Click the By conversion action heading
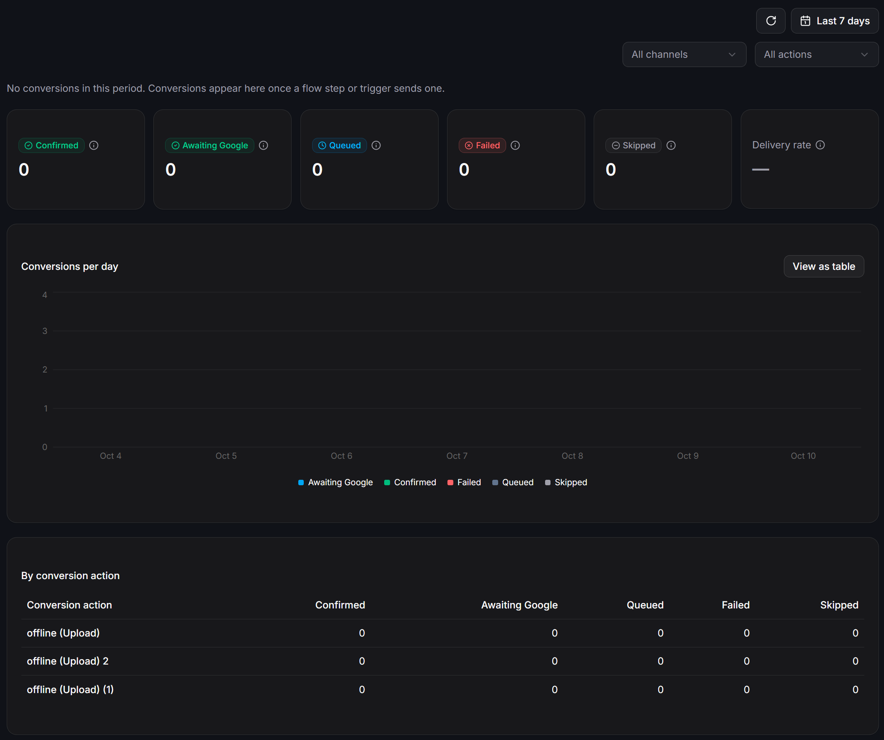Viewport: 884px width, 740px height. [x=70, y=575]
